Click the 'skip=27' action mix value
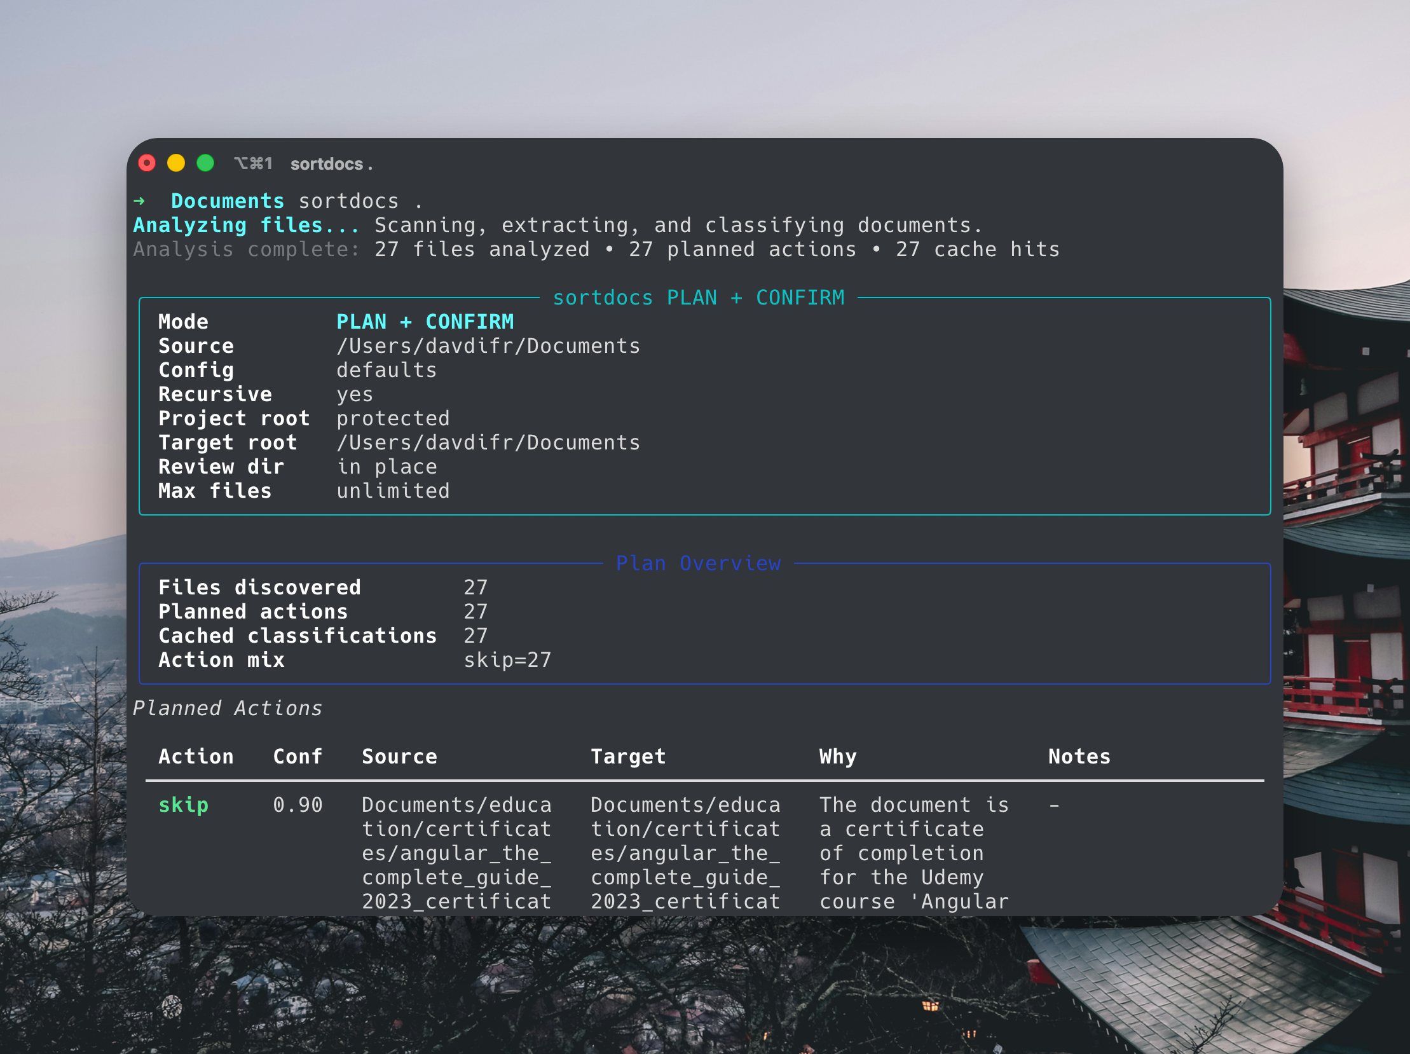This screenshot has height=1054, width=1410. [x=507, y=660]
